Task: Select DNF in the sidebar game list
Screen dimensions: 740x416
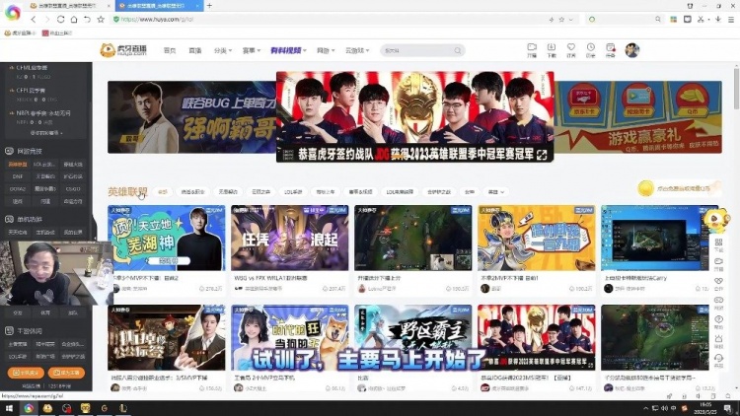Action: coord(18,176)
